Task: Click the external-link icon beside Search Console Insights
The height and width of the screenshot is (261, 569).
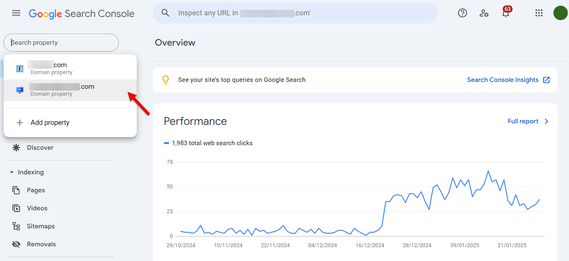Action: tap(547, 80)
